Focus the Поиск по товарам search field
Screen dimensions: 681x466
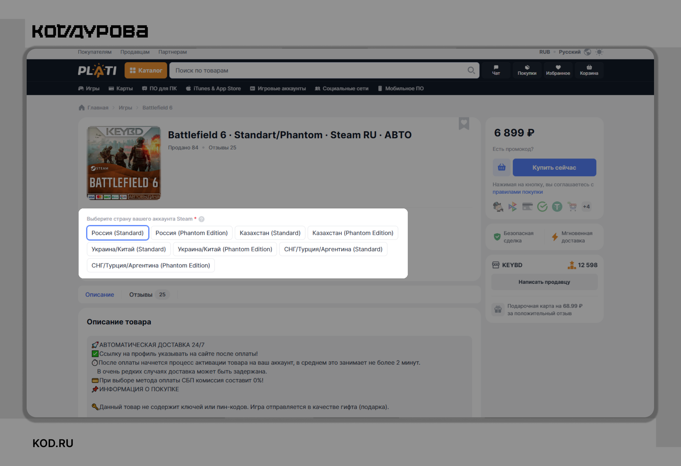click(324, 70)
